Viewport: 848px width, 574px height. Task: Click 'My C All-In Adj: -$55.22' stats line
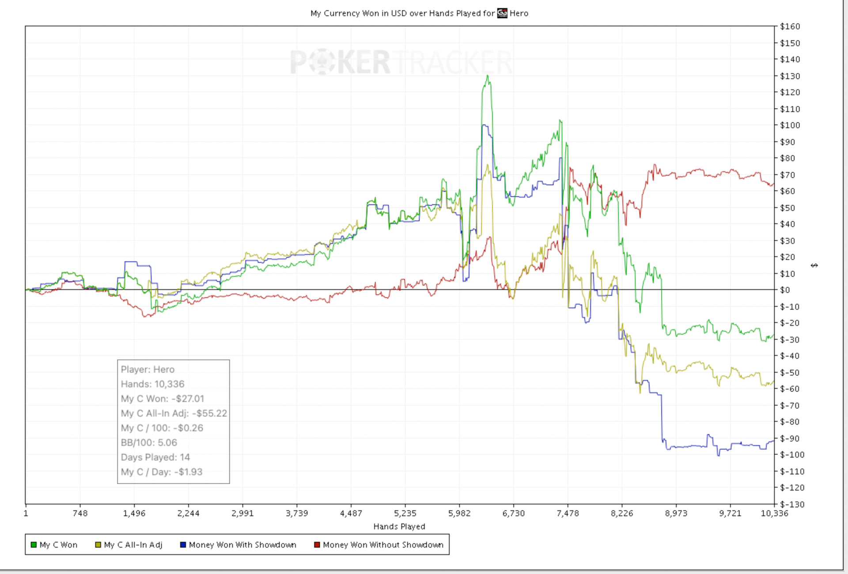[174, 413]
